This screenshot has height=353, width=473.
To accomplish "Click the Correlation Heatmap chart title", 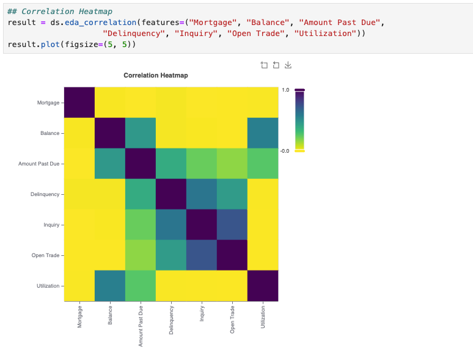I will pyautogui.click(x=156, y=75).
